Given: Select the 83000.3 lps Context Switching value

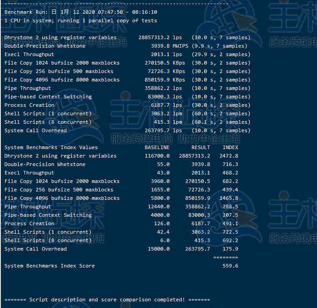Looking at the screenshot, I should [x=165, y=97].
